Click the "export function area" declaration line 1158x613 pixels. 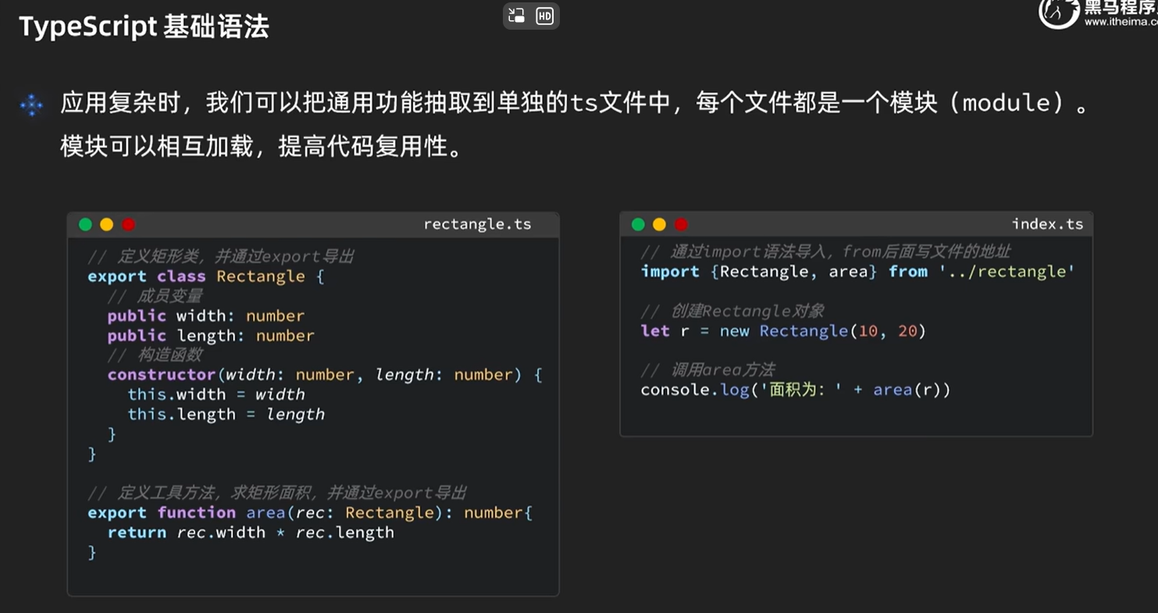click(309, 513)
